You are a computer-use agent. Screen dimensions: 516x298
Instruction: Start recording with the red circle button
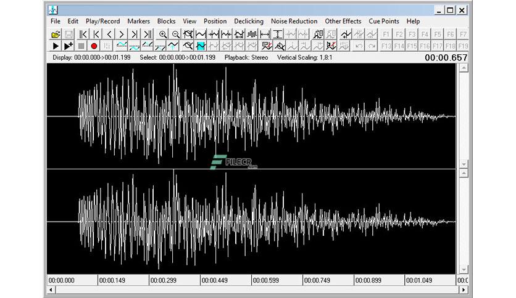pos(94,46)
